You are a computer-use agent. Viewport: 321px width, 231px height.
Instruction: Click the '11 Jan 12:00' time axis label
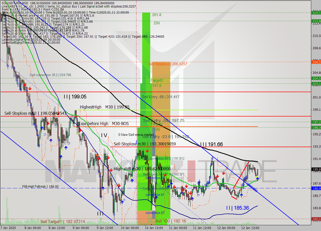pyautogui.click(x=202, y=228)
